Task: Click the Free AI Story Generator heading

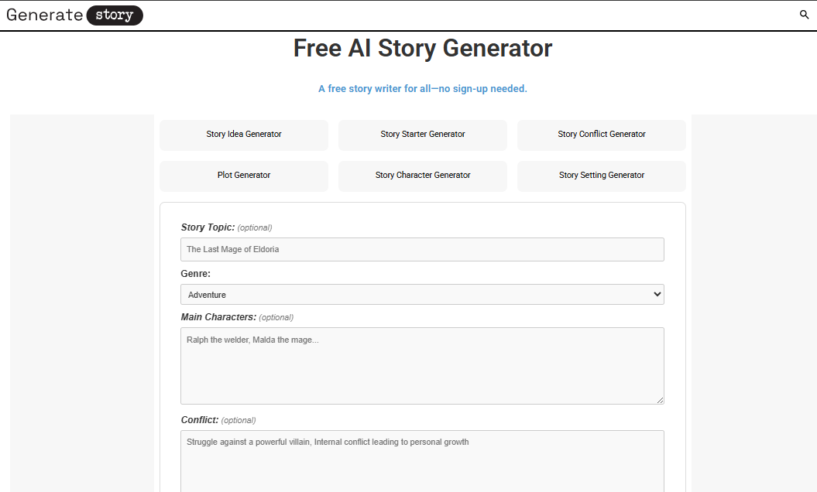Action: pyautogui.click(x=422, y=48)
